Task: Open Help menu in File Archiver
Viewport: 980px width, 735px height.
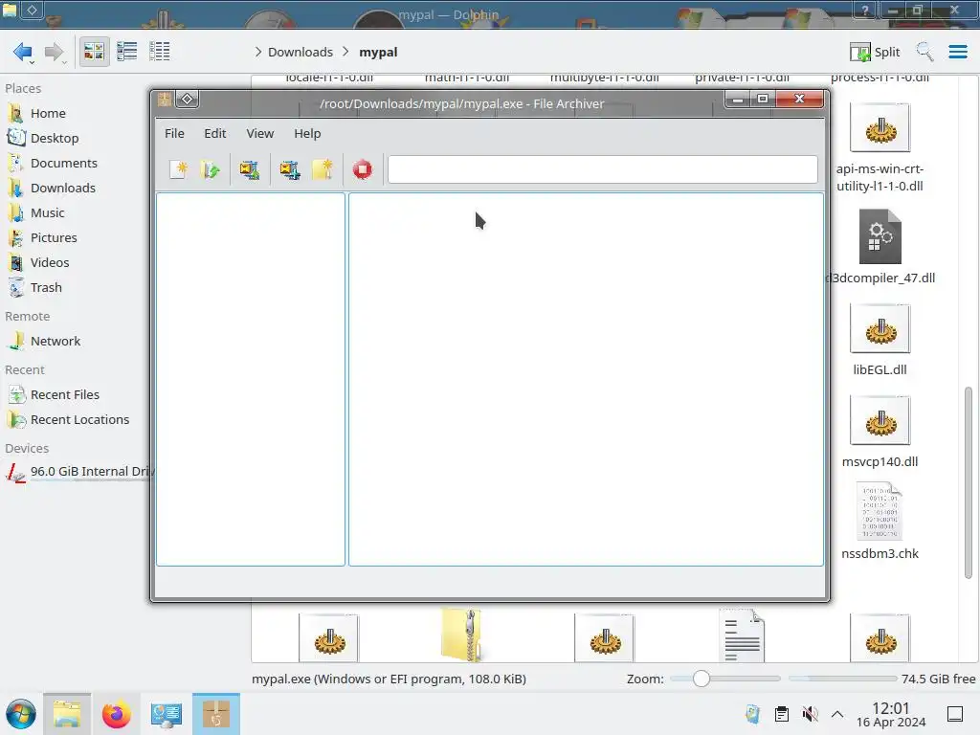Action: 307,133
